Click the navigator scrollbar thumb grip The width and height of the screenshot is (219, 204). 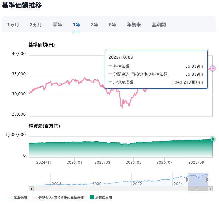[x=198, y=189]
